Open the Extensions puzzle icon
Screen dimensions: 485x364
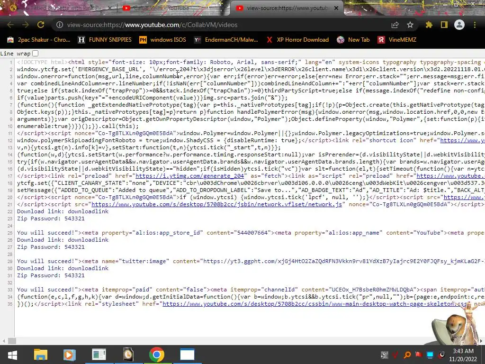(429, 25)
